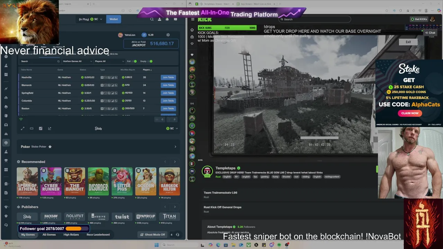Open Stake notifications bell icon

(x=167, y=19)
